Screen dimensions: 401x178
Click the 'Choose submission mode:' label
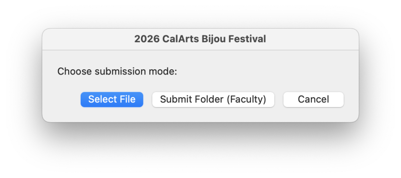pyautogui.click(x=117, y=72)
